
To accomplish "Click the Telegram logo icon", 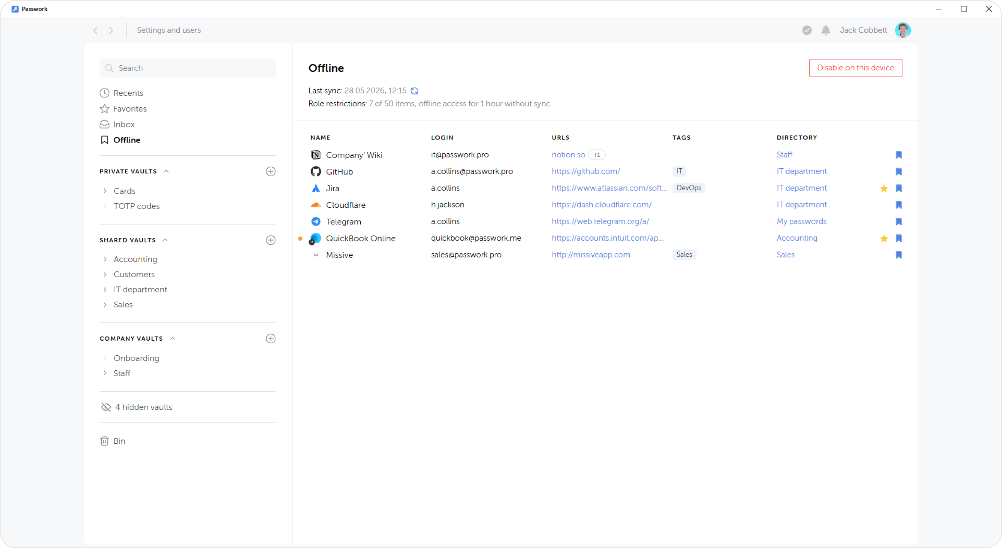I will point(315,222).
